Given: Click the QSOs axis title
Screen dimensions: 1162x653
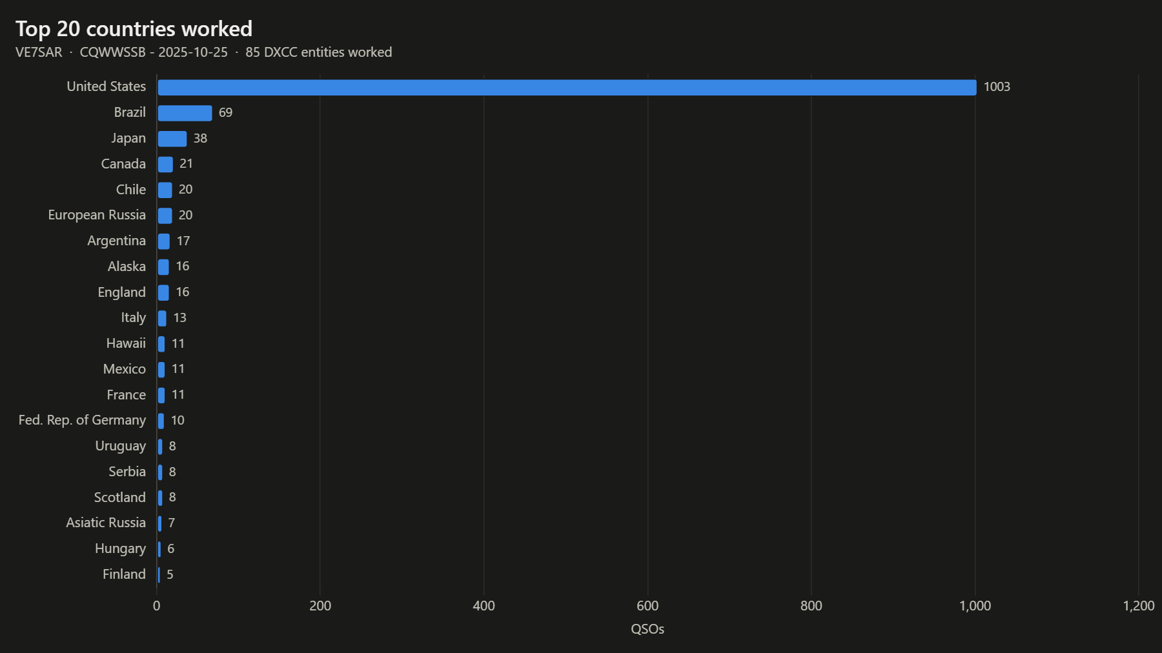Looking at the screenshot, I should tap(647, 629).
